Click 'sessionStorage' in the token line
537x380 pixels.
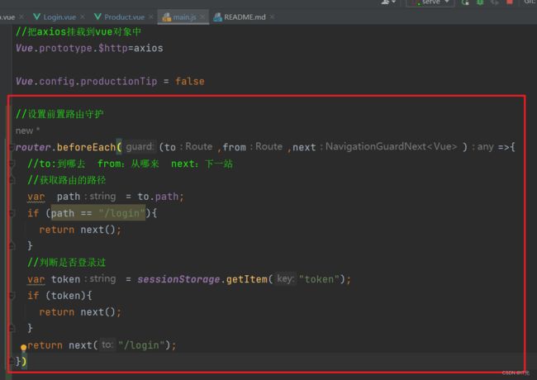(178, 279)
